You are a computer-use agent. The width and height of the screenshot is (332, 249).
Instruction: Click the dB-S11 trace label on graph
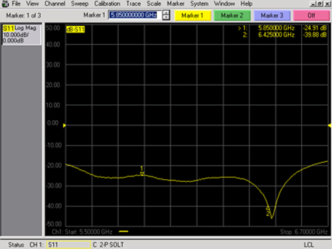click(76, 29)
